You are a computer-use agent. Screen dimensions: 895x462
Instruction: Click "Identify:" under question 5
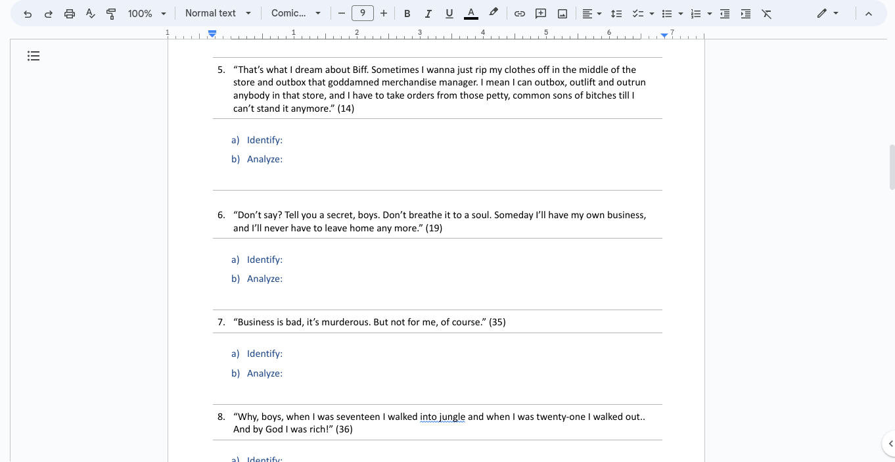265,140
